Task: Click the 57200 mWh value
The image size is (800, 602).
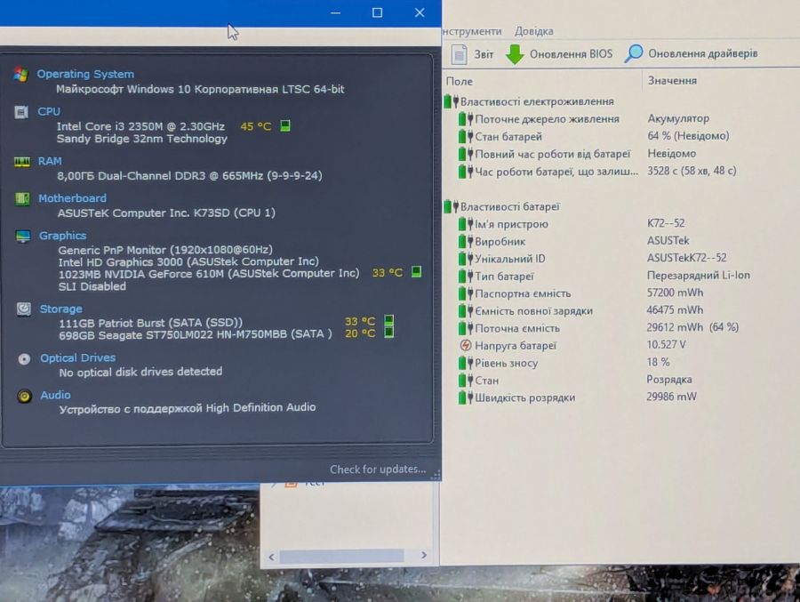Action: tap(675, 293)
